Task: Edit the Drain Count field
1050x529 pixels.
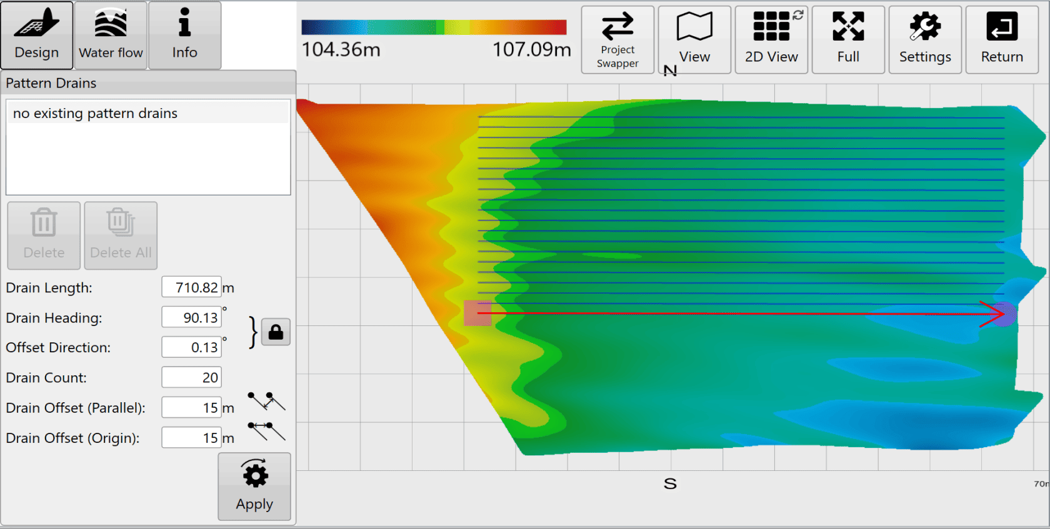Action: tap(191, 377)
